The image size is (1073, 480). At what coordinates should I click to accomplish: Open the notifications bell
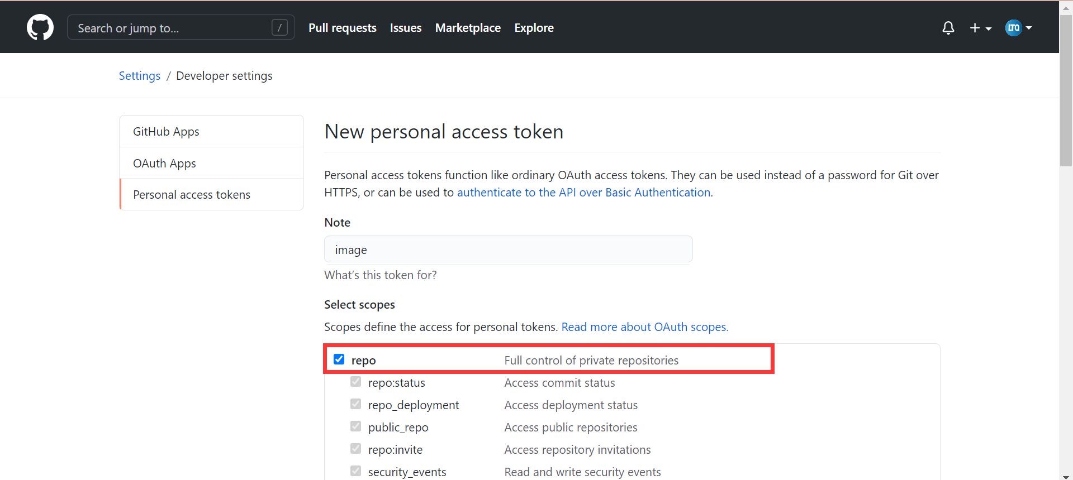click(x=948, y=28)
